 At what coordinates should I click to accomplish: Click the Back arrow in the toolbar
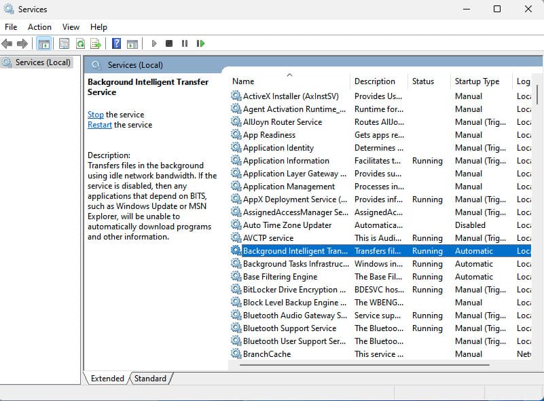coord(7,43)
